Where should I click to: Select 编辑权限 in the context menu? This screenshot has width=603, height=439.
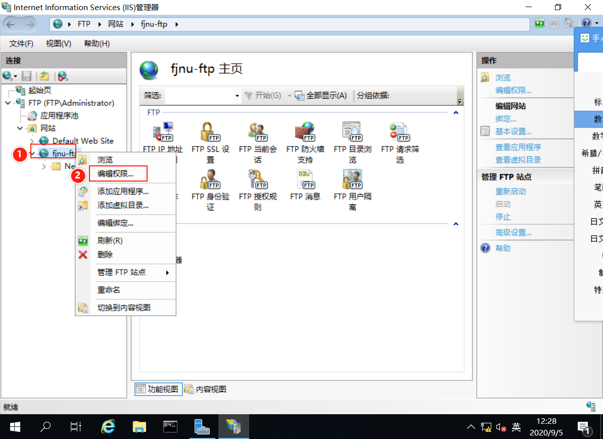(x=116, y=173)
